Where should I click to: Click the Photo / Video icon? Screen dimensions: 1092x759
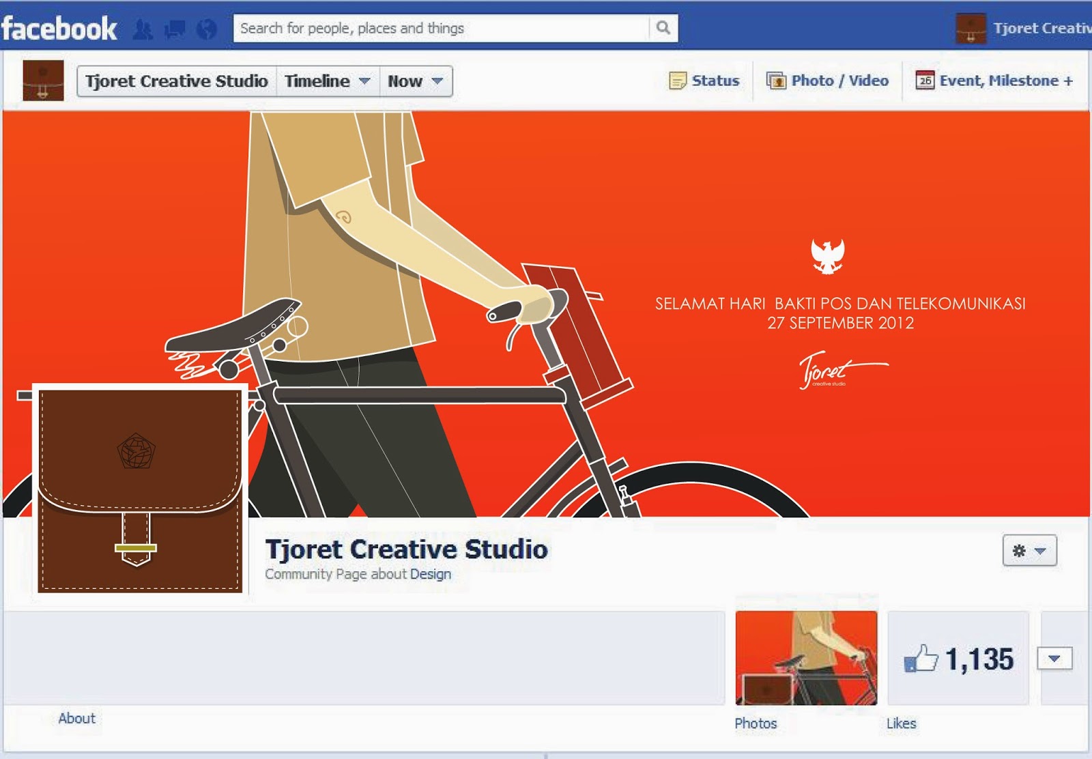776,81
